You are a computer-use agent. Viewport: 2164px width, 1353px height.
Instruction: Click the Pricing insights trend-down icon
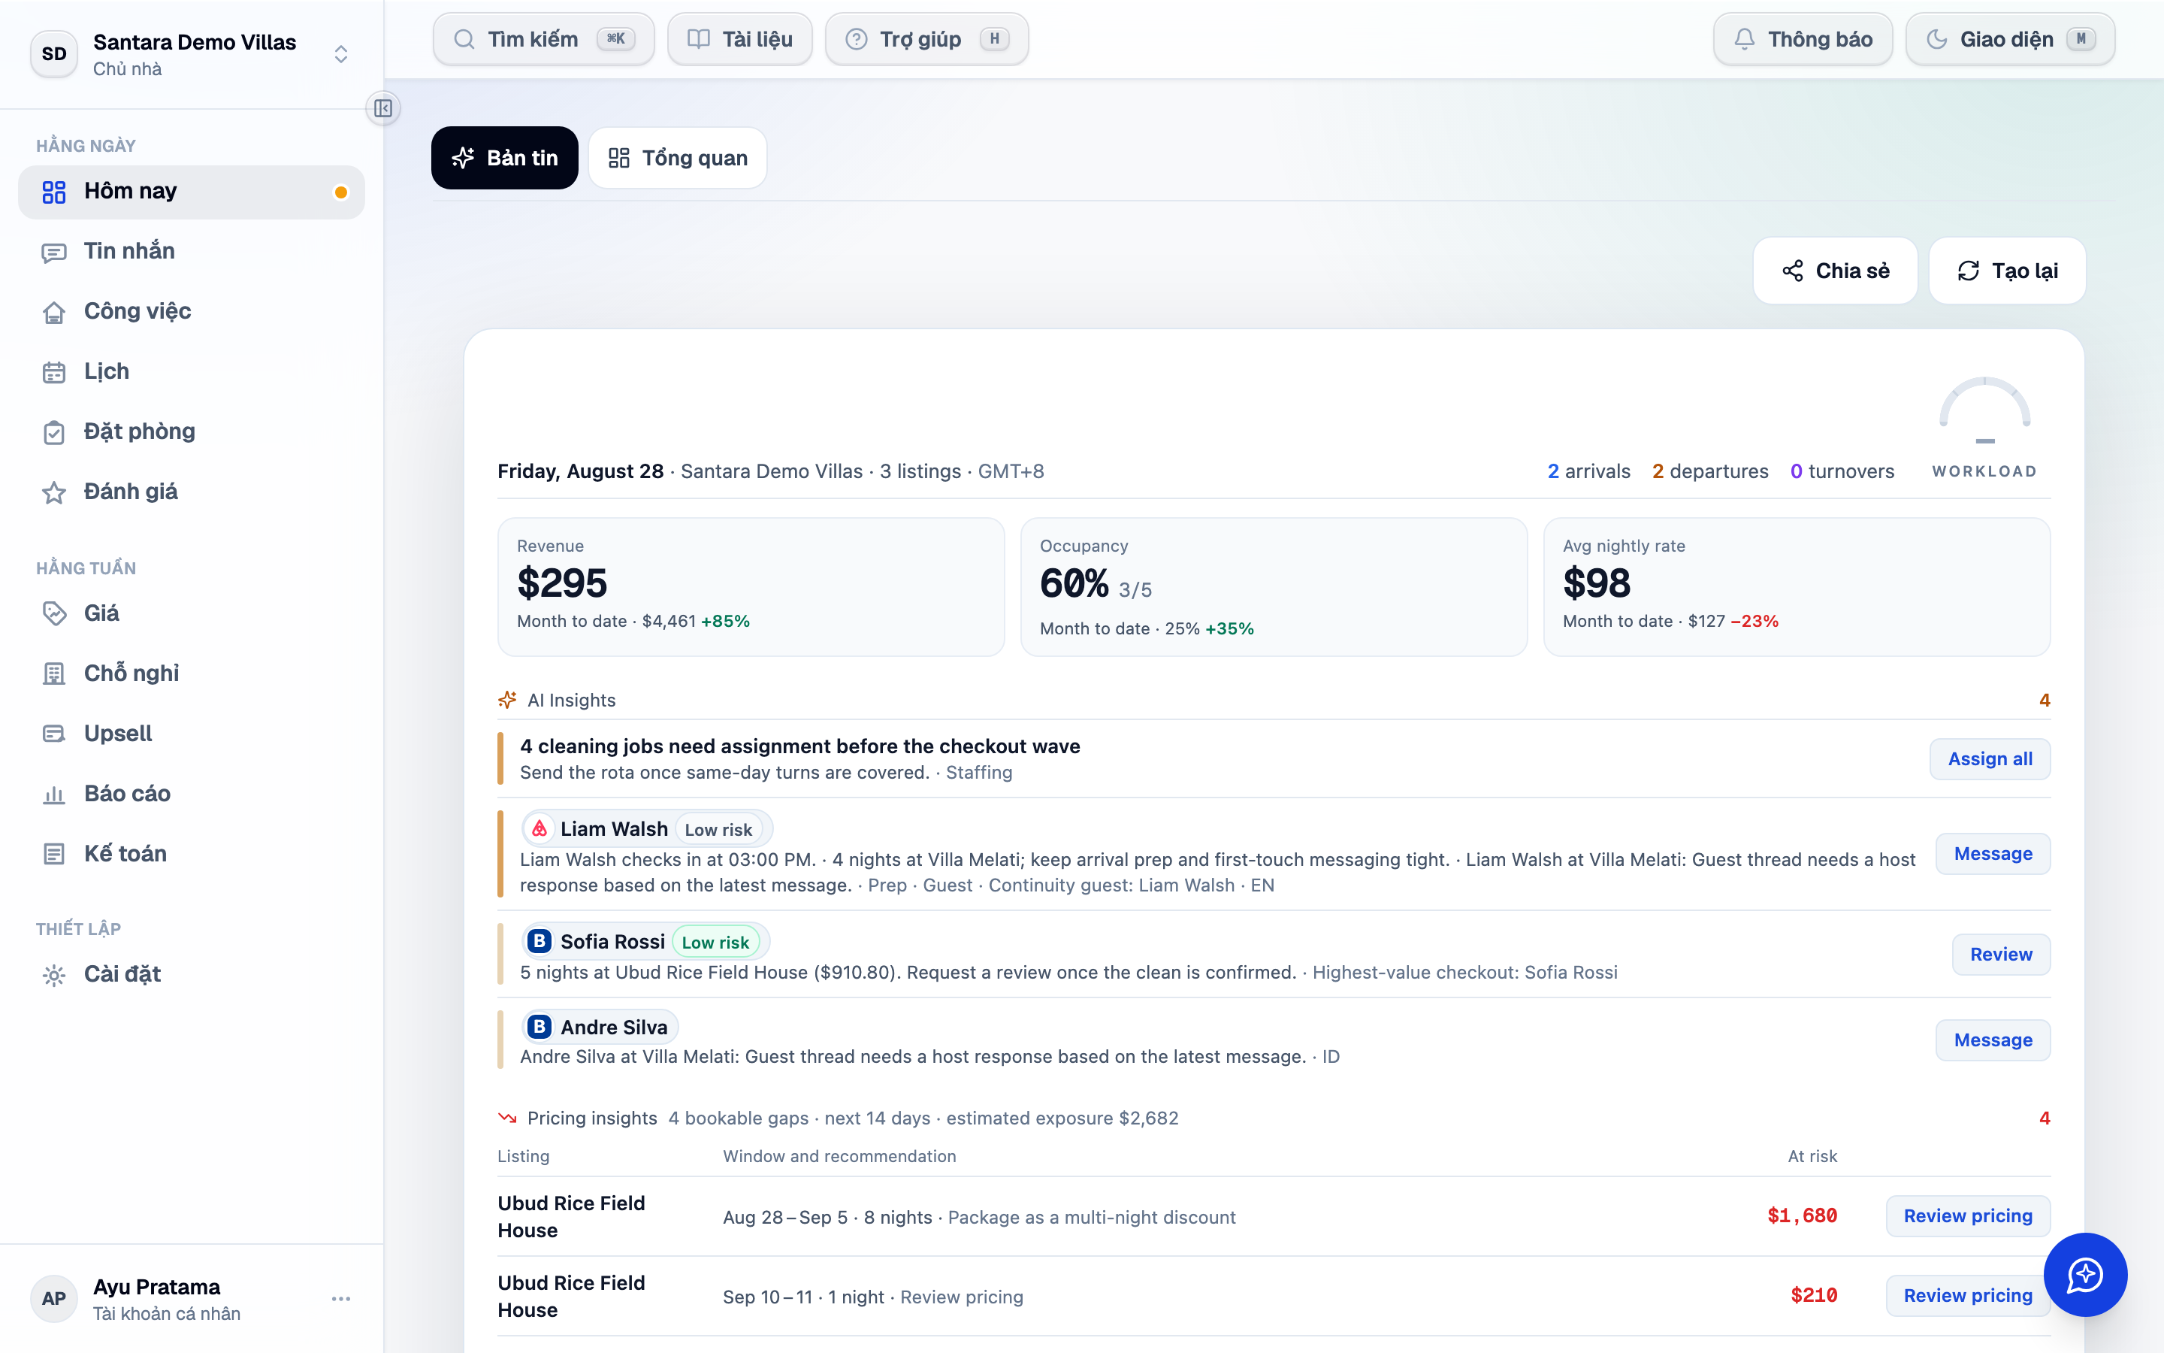click(x=507, y=1118)
